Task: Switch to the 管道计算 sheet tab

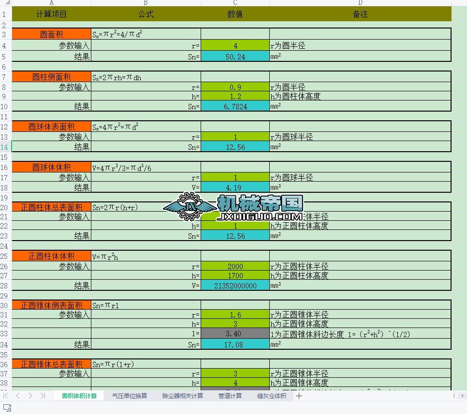Action: point(231,396)
